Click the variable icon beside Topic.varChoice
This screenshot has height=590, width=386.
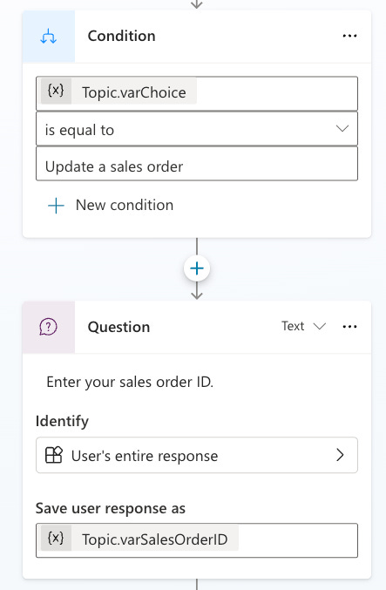[56, 91]
